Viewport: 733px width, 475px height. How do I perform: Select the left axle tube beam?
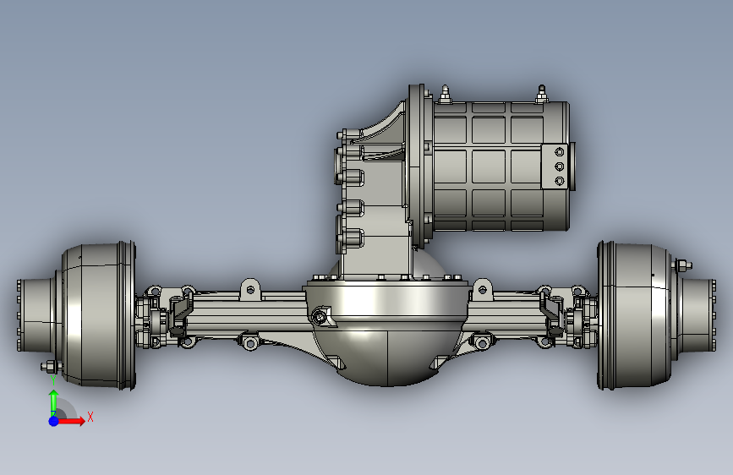(x=248, y=314)
